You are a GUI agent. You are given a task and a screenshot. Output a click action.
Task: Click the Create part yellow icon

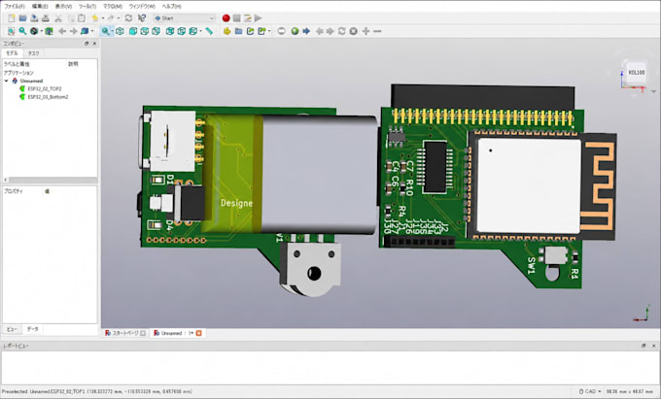click(226, 31)
